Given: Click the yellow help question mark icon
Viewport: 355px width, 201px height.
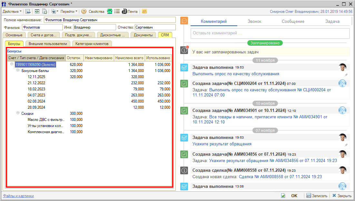Looking at the screenshot, I should [x=84, y=11].
